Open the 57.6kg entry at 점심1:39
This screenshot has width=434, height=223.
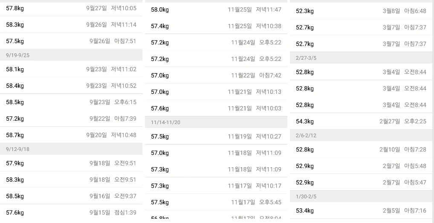pos(71,212)
